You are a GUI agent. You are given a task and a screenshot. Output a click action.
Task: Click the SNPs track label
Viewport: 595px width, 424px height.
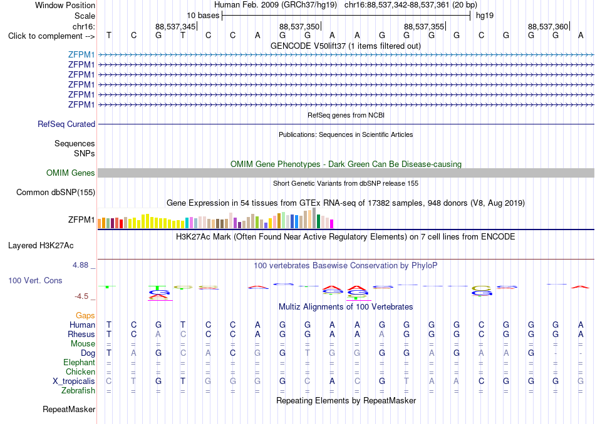pos(85,153)
